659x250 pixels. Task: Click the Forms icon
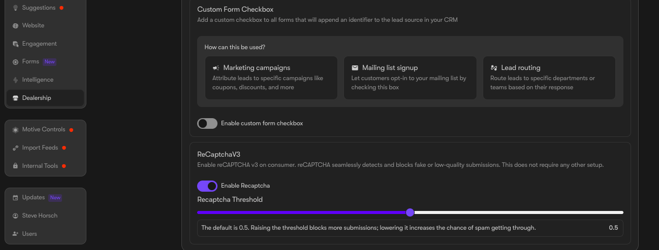15,62
